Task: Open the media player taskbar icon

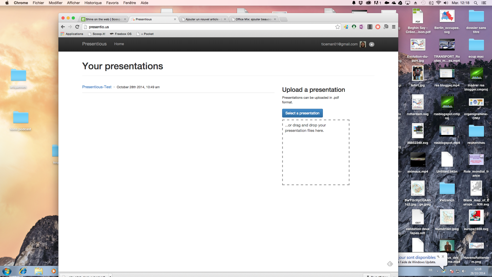Action: (x=54, y=271)
